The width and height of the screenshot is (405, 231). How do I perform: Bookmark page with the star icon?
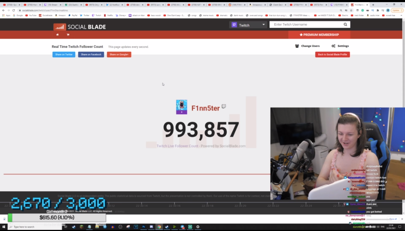tap(351, 10)
